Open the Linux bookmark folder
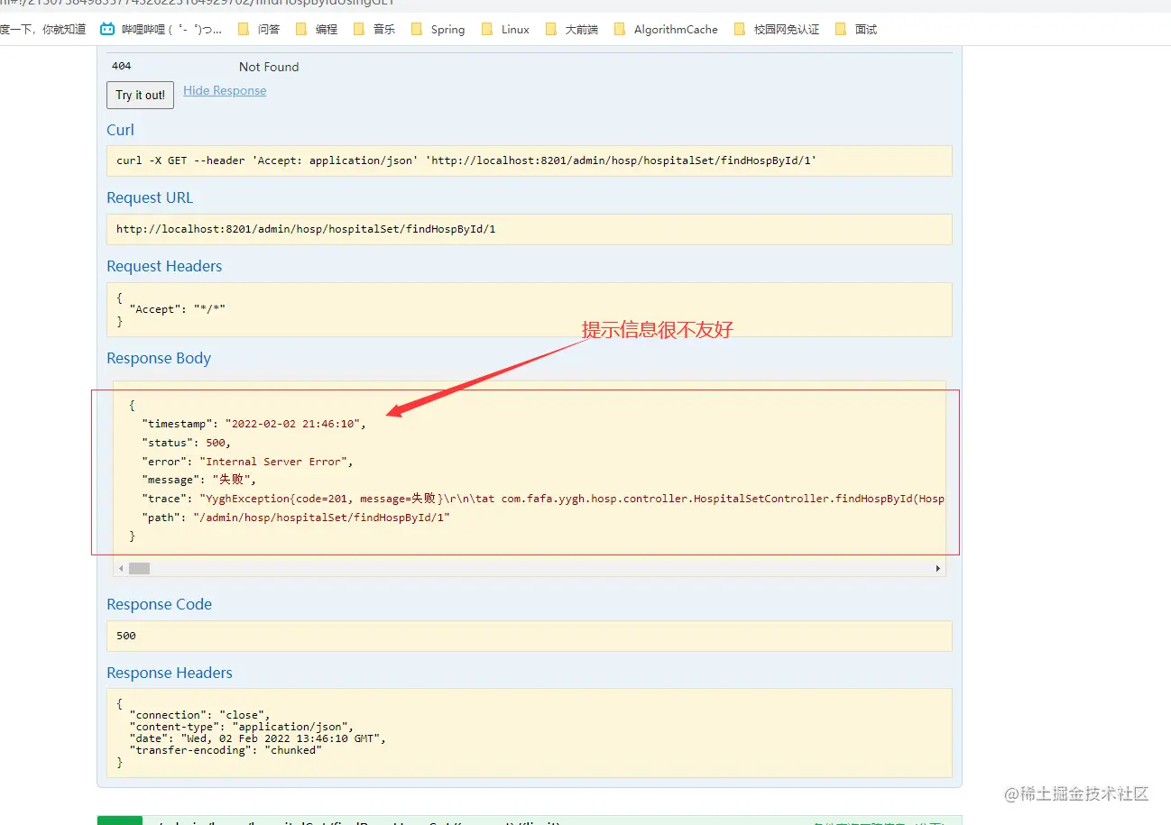 pyautogui.click(x=505, y=29)
